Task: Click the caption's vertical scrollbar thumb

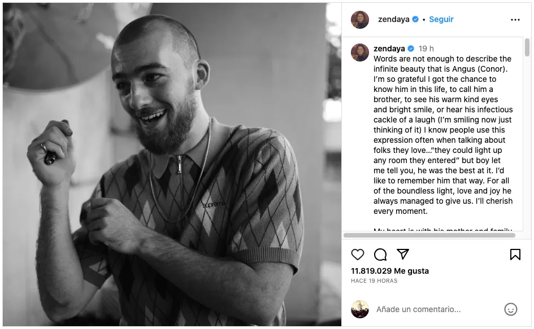Action: point(527,48)
